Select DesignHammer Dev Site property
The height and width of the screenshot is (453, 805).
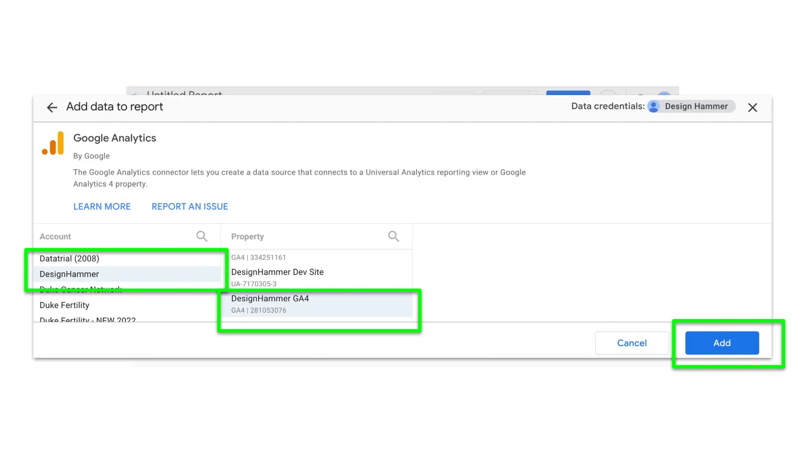[x=278, y=272]
